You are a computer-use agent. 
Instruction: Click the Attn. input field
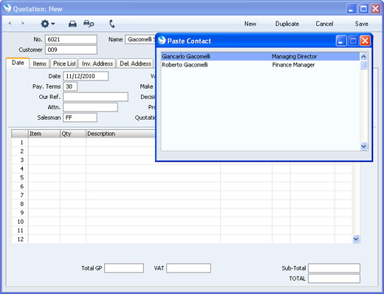tap(90, 107)
